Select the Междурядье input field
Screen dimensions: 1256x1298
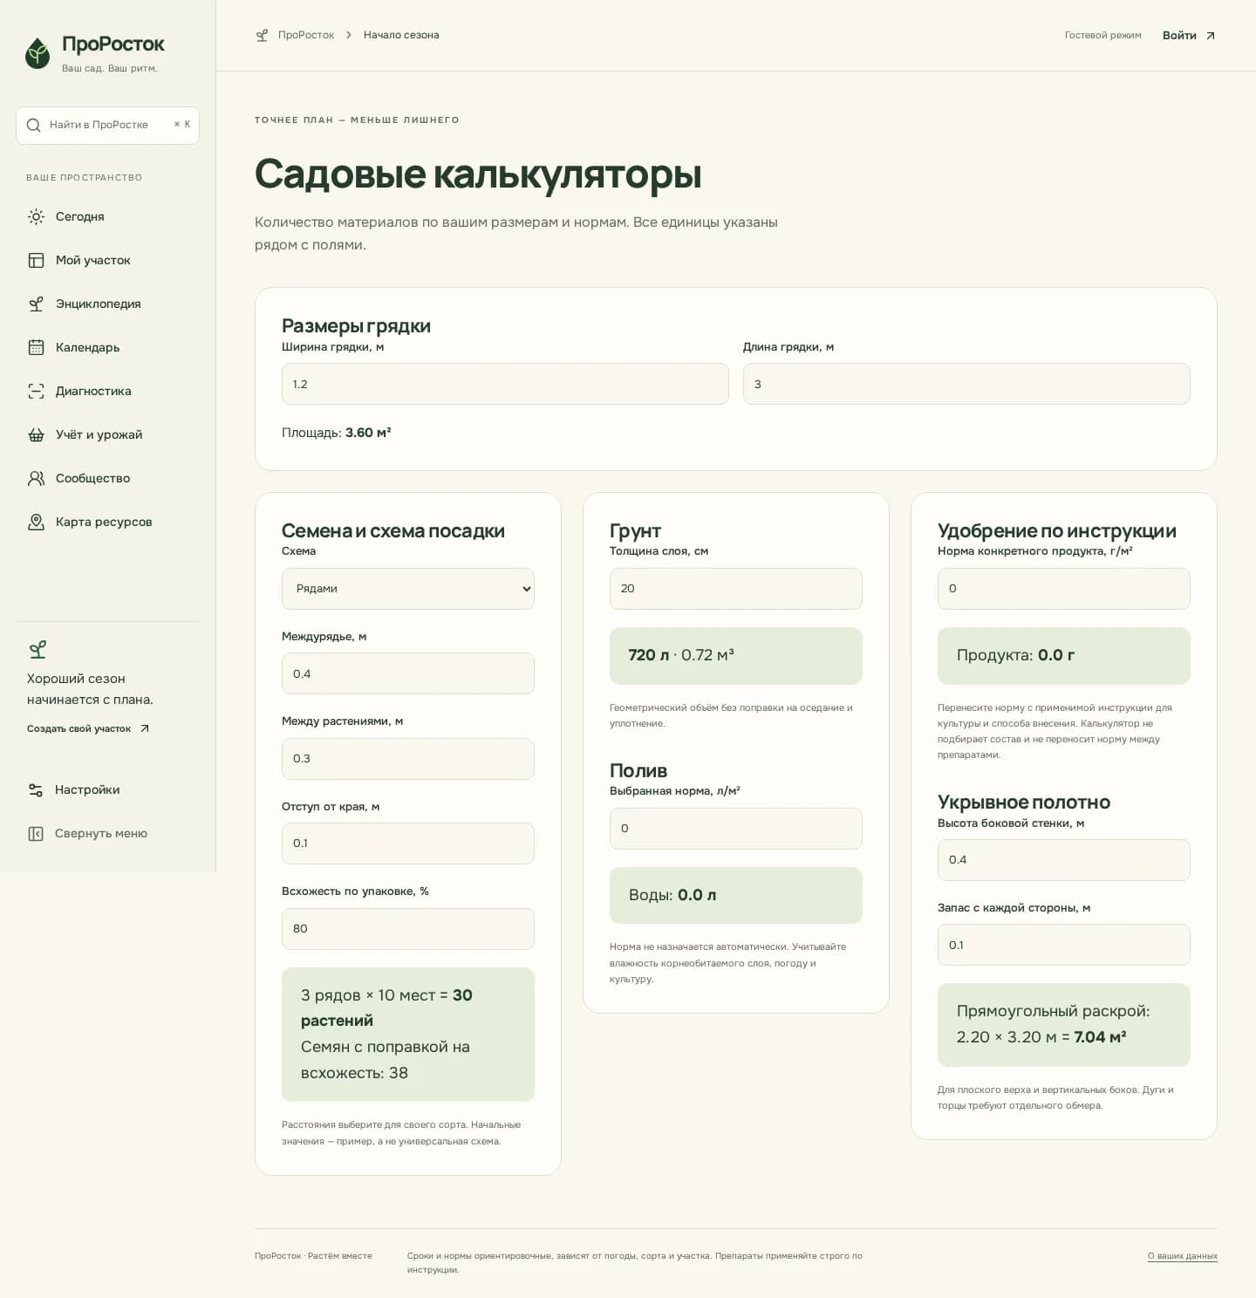coord(408,674)
